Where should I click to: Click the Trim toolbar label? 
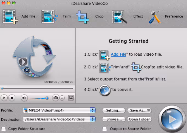click(x=67, y=16)
